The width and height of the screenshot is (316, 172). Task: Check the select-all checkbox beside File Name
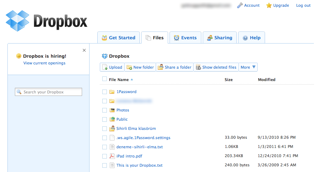pyautogui.click(x=104, y=79)
